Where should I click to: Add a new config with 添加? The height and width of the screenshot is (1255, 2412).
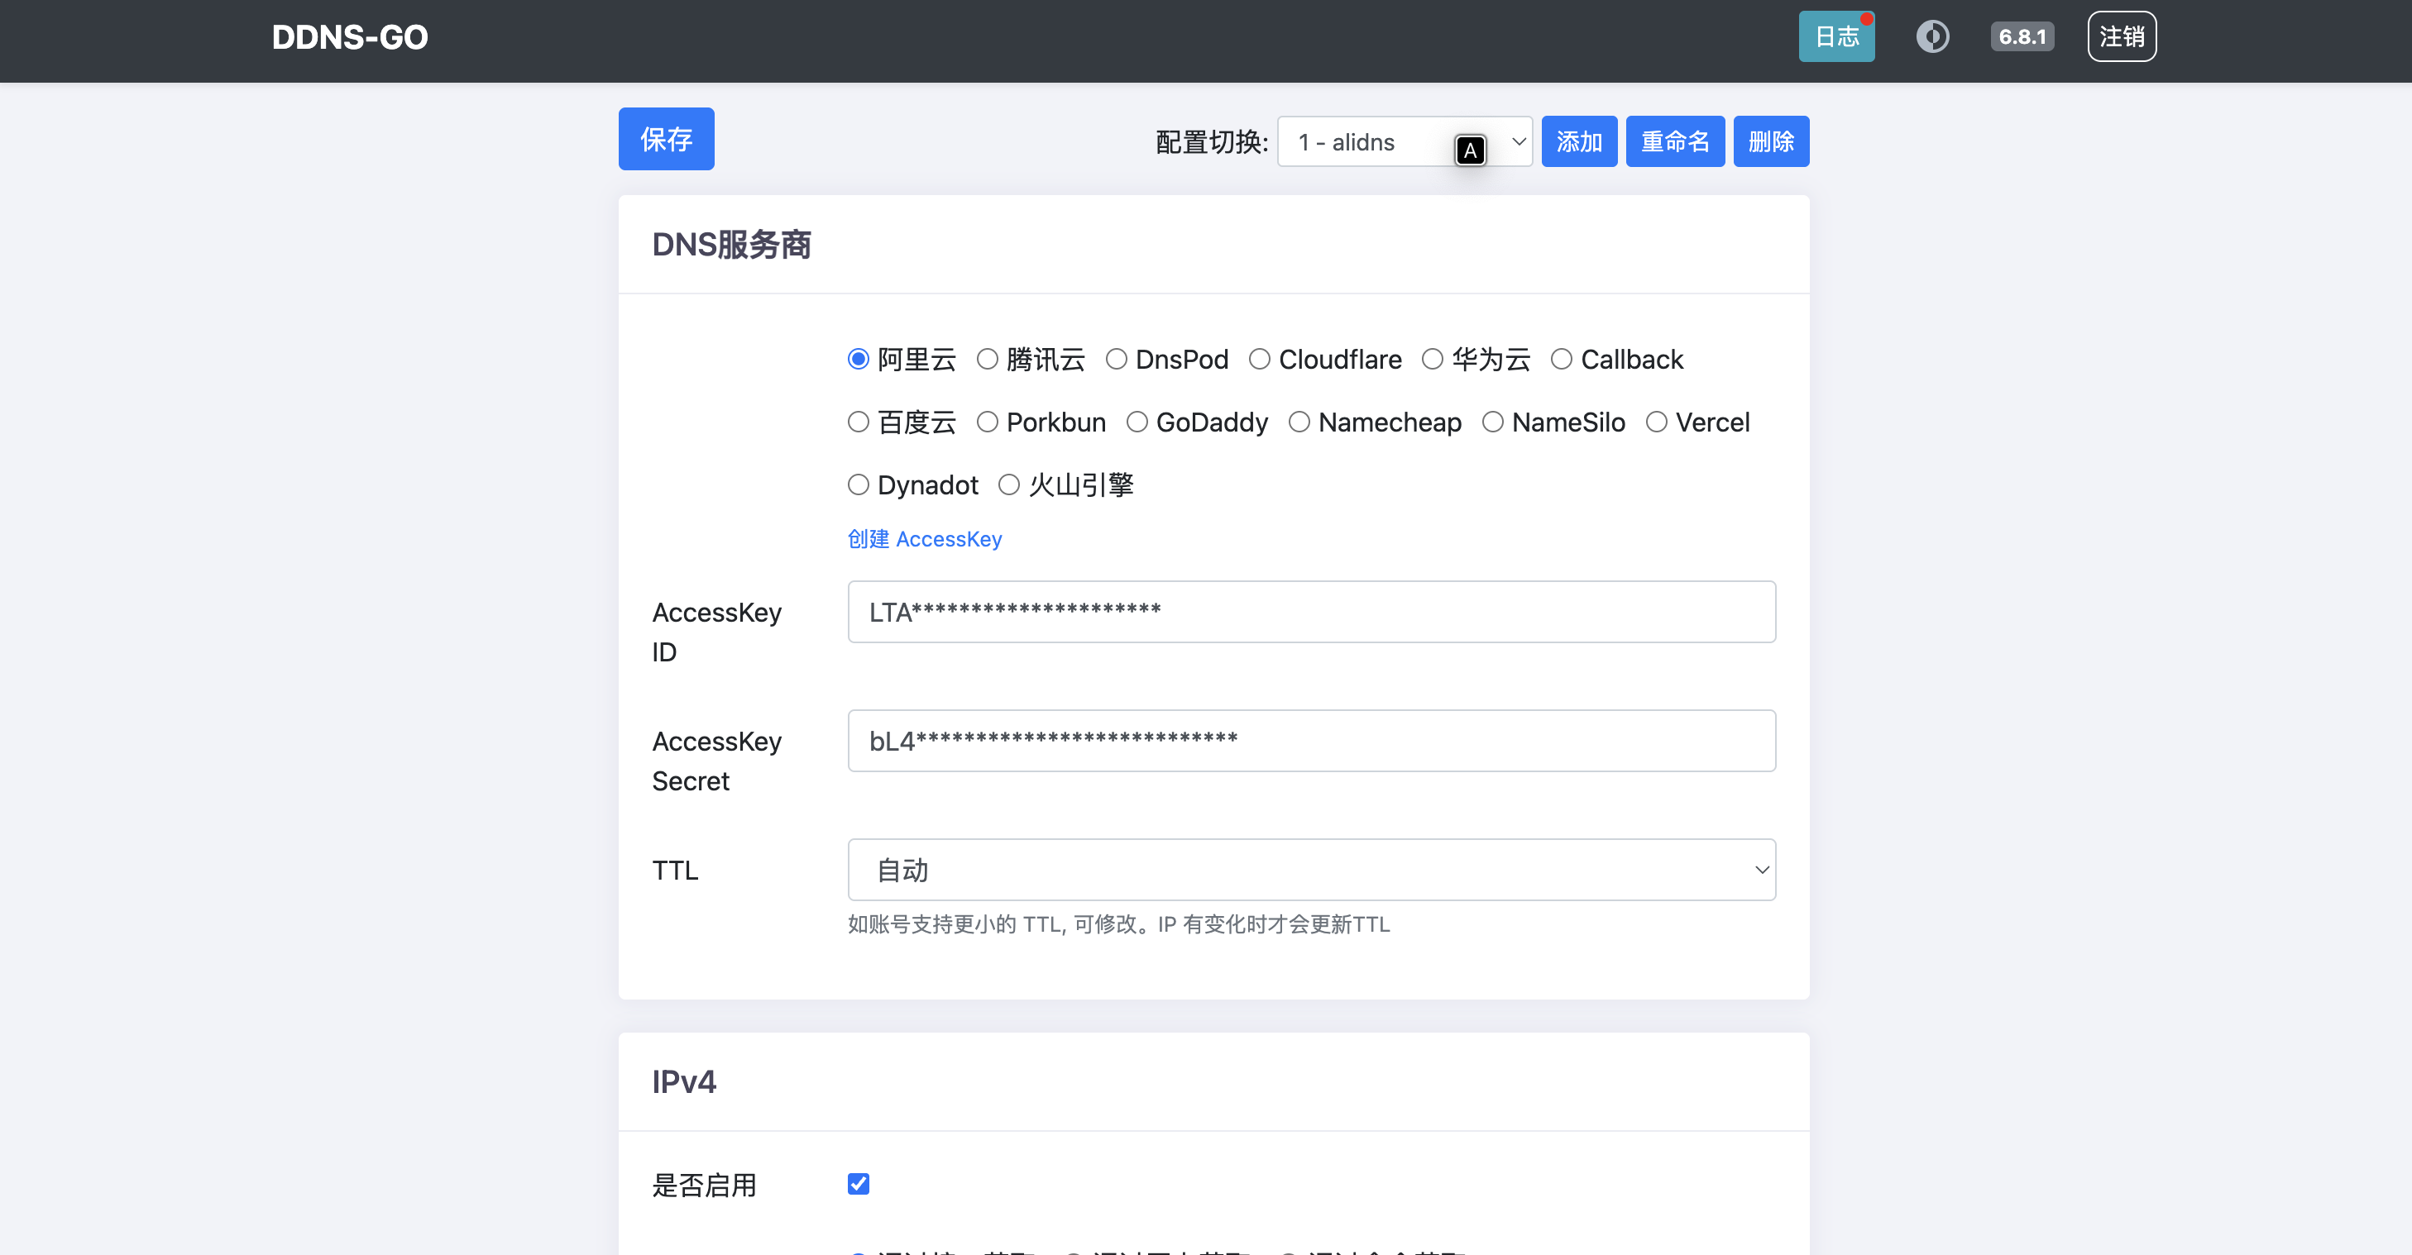[x=1579, y=141]
